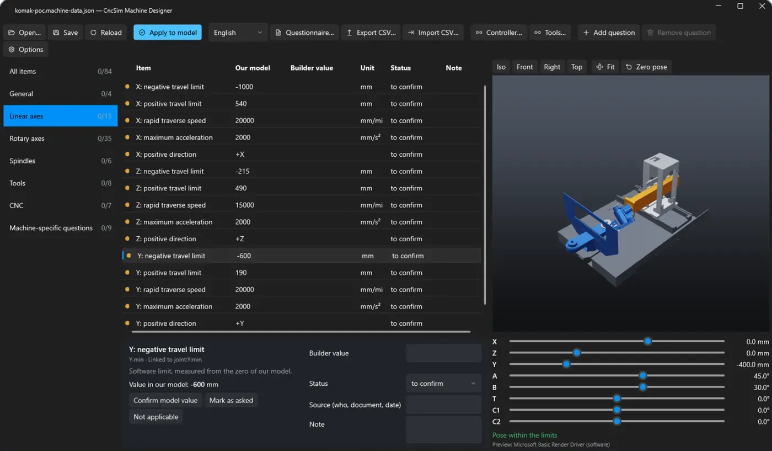772x451 pixels.
Task: Select the Tools category in sidebar
Action: (61, 183)
